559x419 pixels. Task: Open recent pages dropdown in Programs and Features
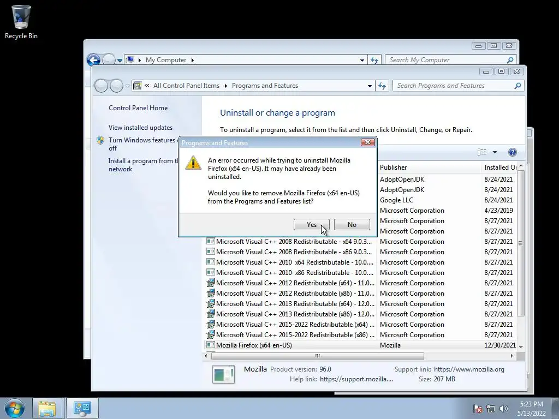127,86
